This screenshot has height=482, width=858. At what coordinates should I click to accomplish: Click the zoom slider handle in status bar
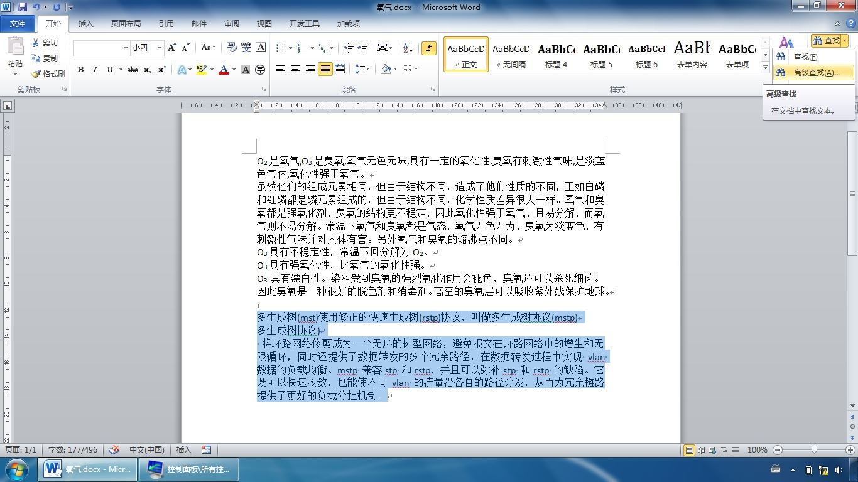coord(815,450)
